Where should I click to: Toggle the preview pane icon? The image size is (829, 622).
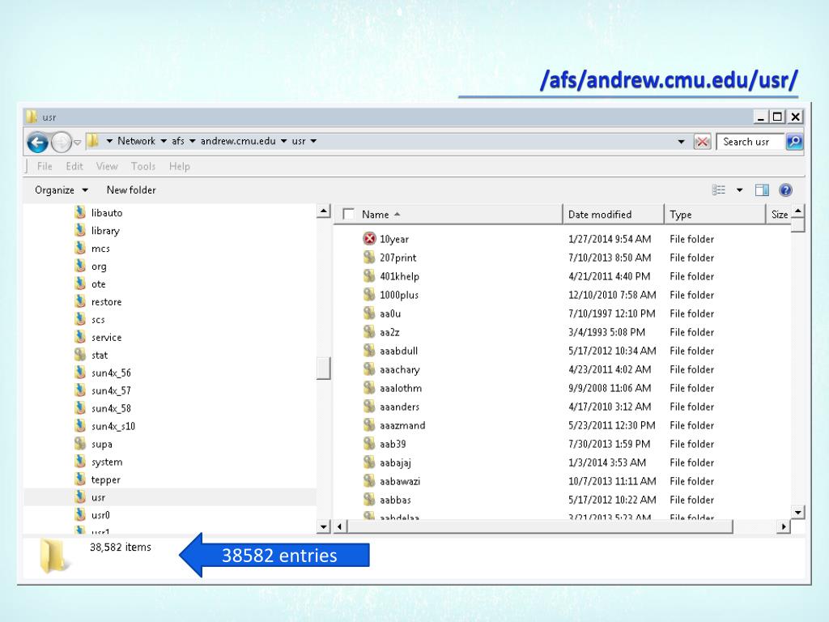[762, 190]
